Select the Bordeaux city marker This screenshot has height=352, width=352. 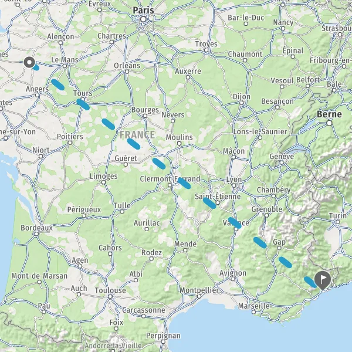[36, 234]
